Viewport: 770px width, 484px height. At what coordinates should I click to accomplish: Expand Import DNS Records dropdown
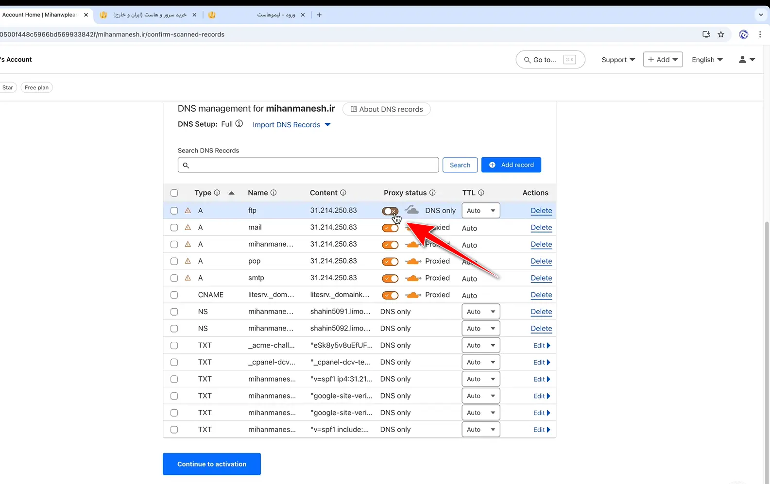[x=291, y=125]
